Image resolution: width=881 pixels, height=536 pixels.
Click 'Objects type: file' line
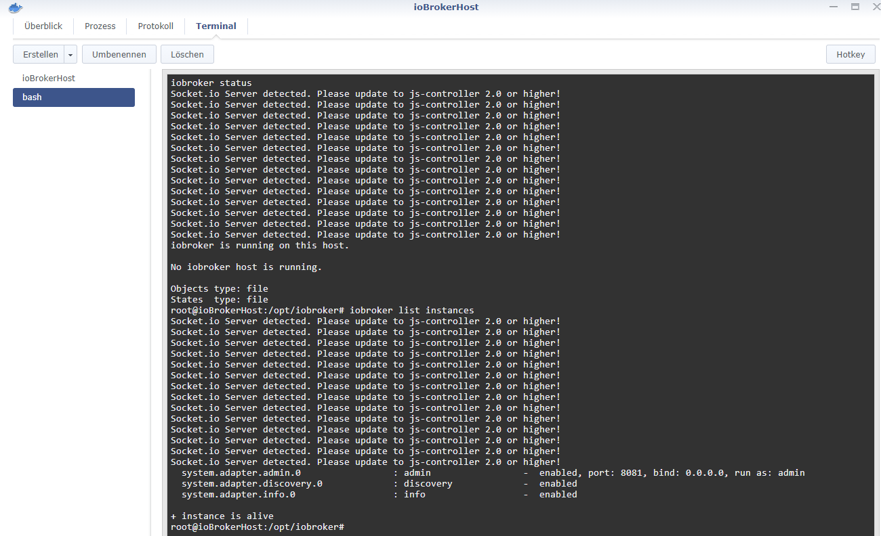coord(219,289)
